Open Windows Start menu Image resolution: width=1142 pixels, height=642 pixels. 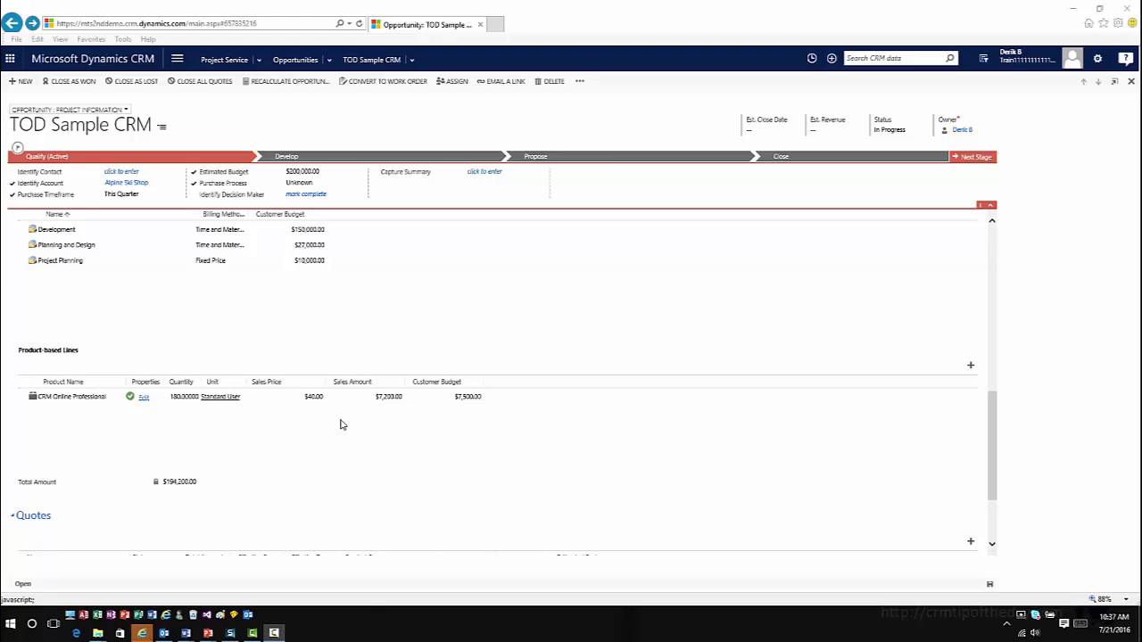coord(11,623)
